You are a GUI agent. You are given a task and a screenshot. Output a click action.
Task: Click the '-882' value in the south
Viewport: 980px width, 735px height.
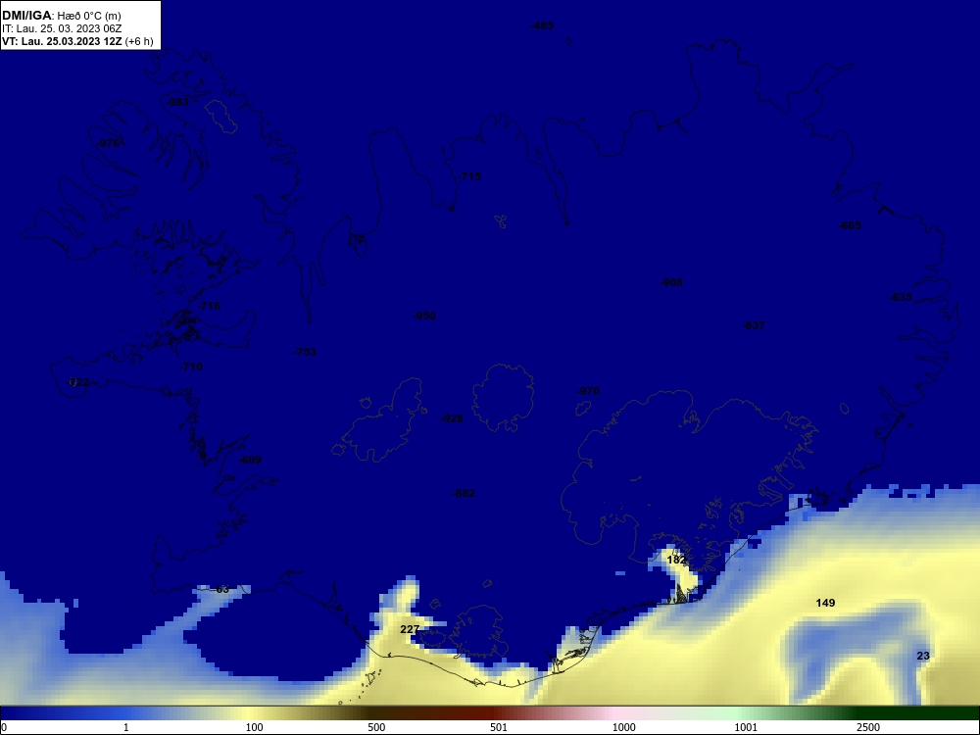coord(464,493)
